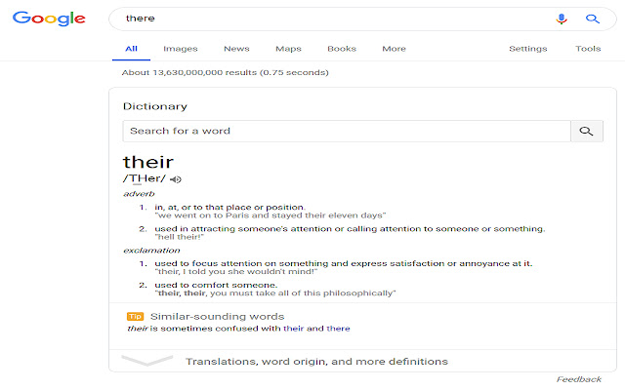Focus the main Google search box
The image size is (625, 390).
point(332,19)
